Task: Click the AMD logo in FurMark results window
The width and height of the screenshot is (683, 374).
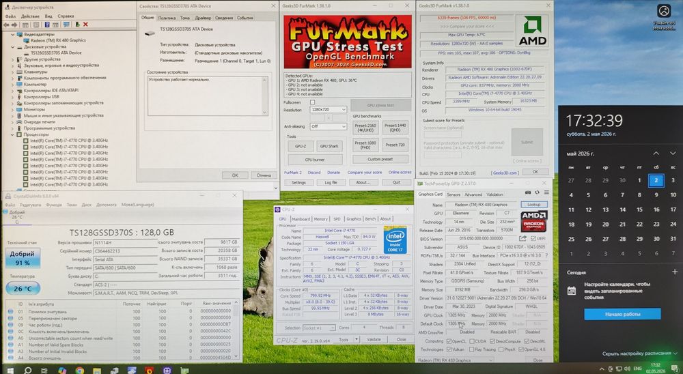Action: pos(532,31)
